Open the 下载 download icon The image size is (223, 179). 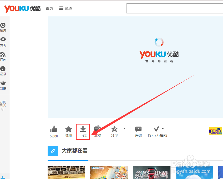point(83,128)
